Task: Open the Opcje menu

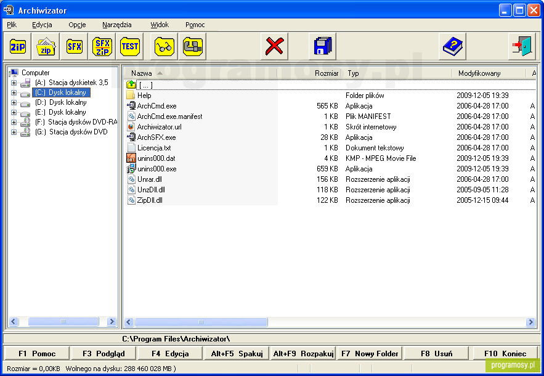Action: pos(77,25)
